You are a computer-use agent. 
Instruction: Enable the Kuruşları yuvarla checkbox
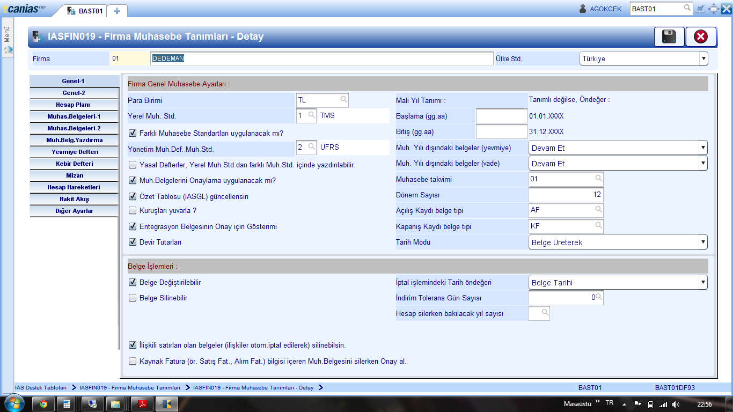[133, 210]
